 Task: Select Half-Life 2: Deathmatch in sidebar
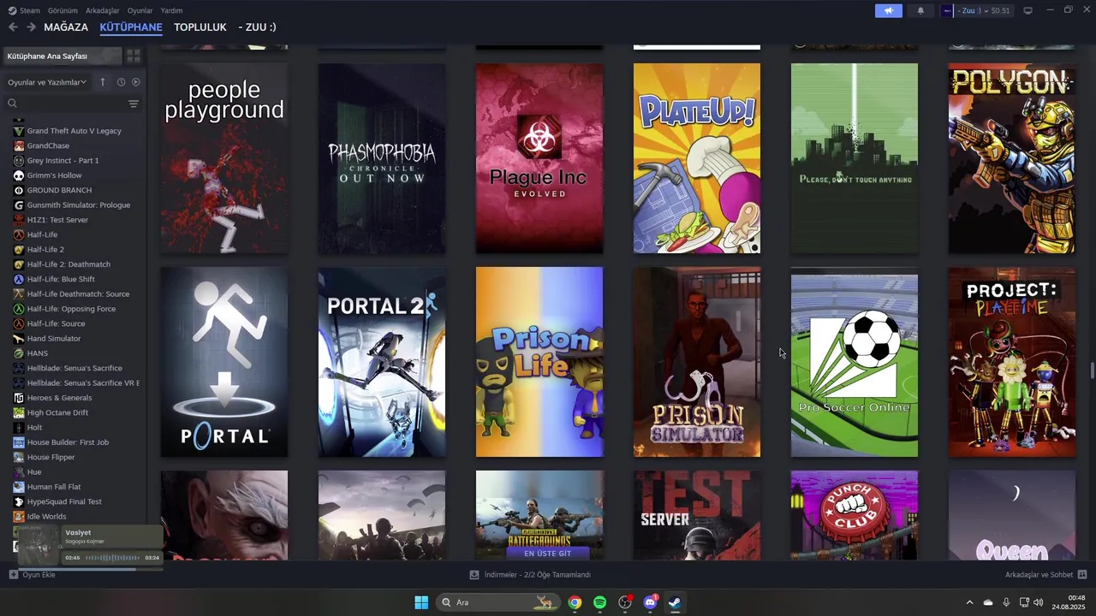point(68,264)
